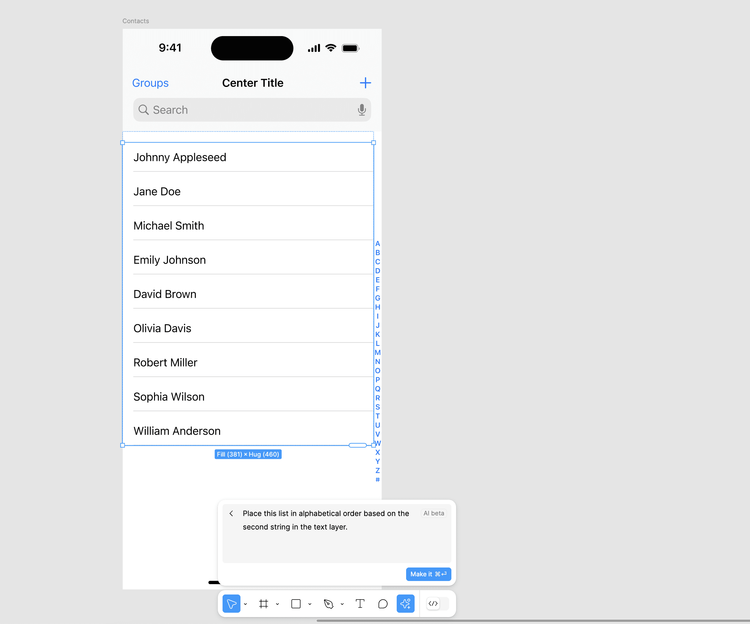750x624 pixels.
Task: Toggle Dev Mode switch
Action: [x=438, y=604]
